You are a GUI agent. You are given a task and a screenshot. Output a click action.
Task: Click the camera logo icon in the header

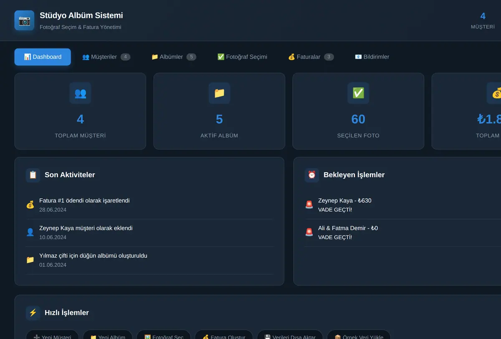(24, 20)
